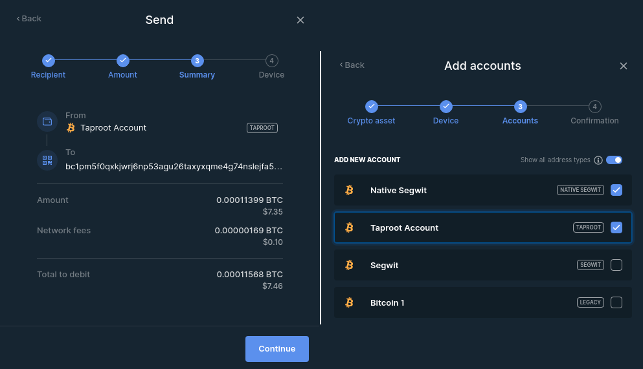Click the QR code icon beside To
This screenshot has width=643, height=369.
point(47,160)
